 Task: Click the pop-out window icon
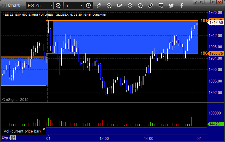coord(202,2)
